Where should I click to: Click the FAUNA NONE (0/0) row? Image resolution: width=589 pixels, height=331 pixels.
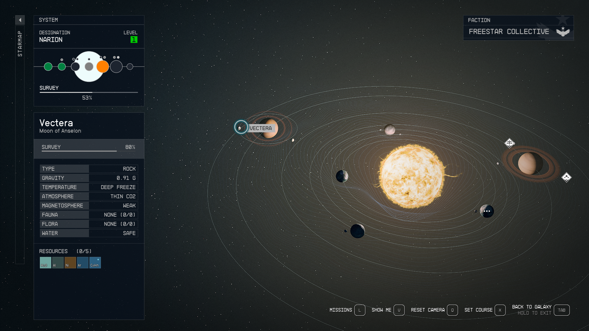(89, 215)
